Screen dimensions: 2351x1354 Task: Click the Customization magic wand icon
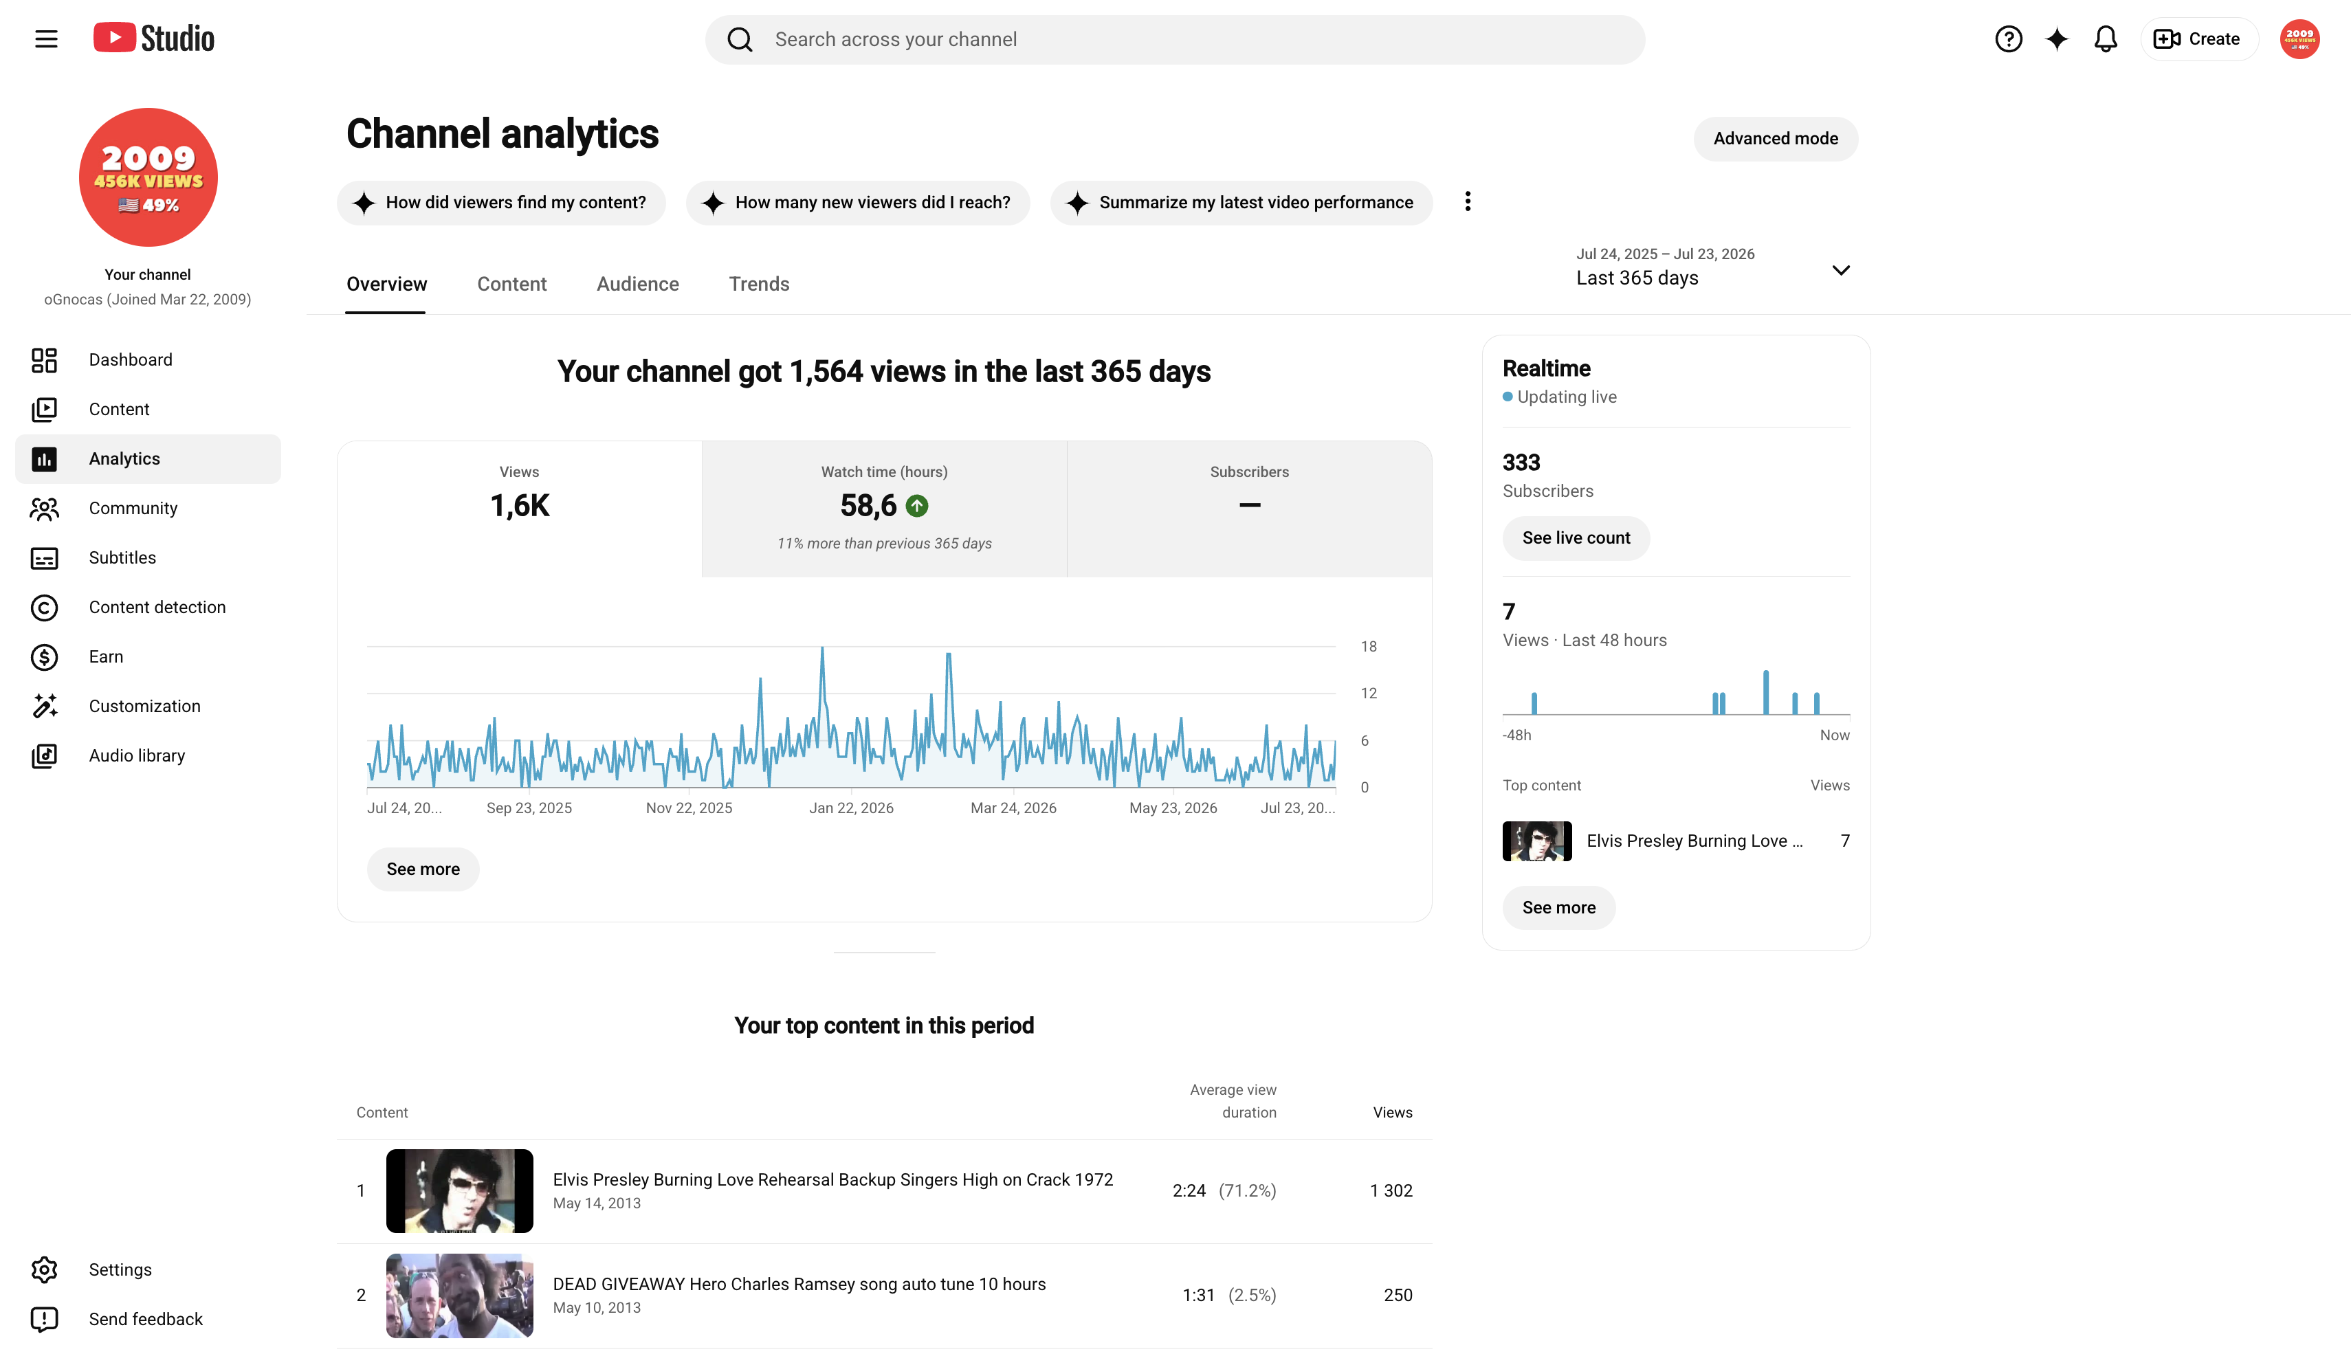click(x=44, y=706)
